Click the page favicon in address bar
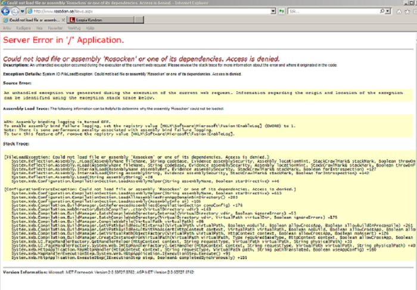Viewport: 417px width, 290px height. click(x=30, y=11)
